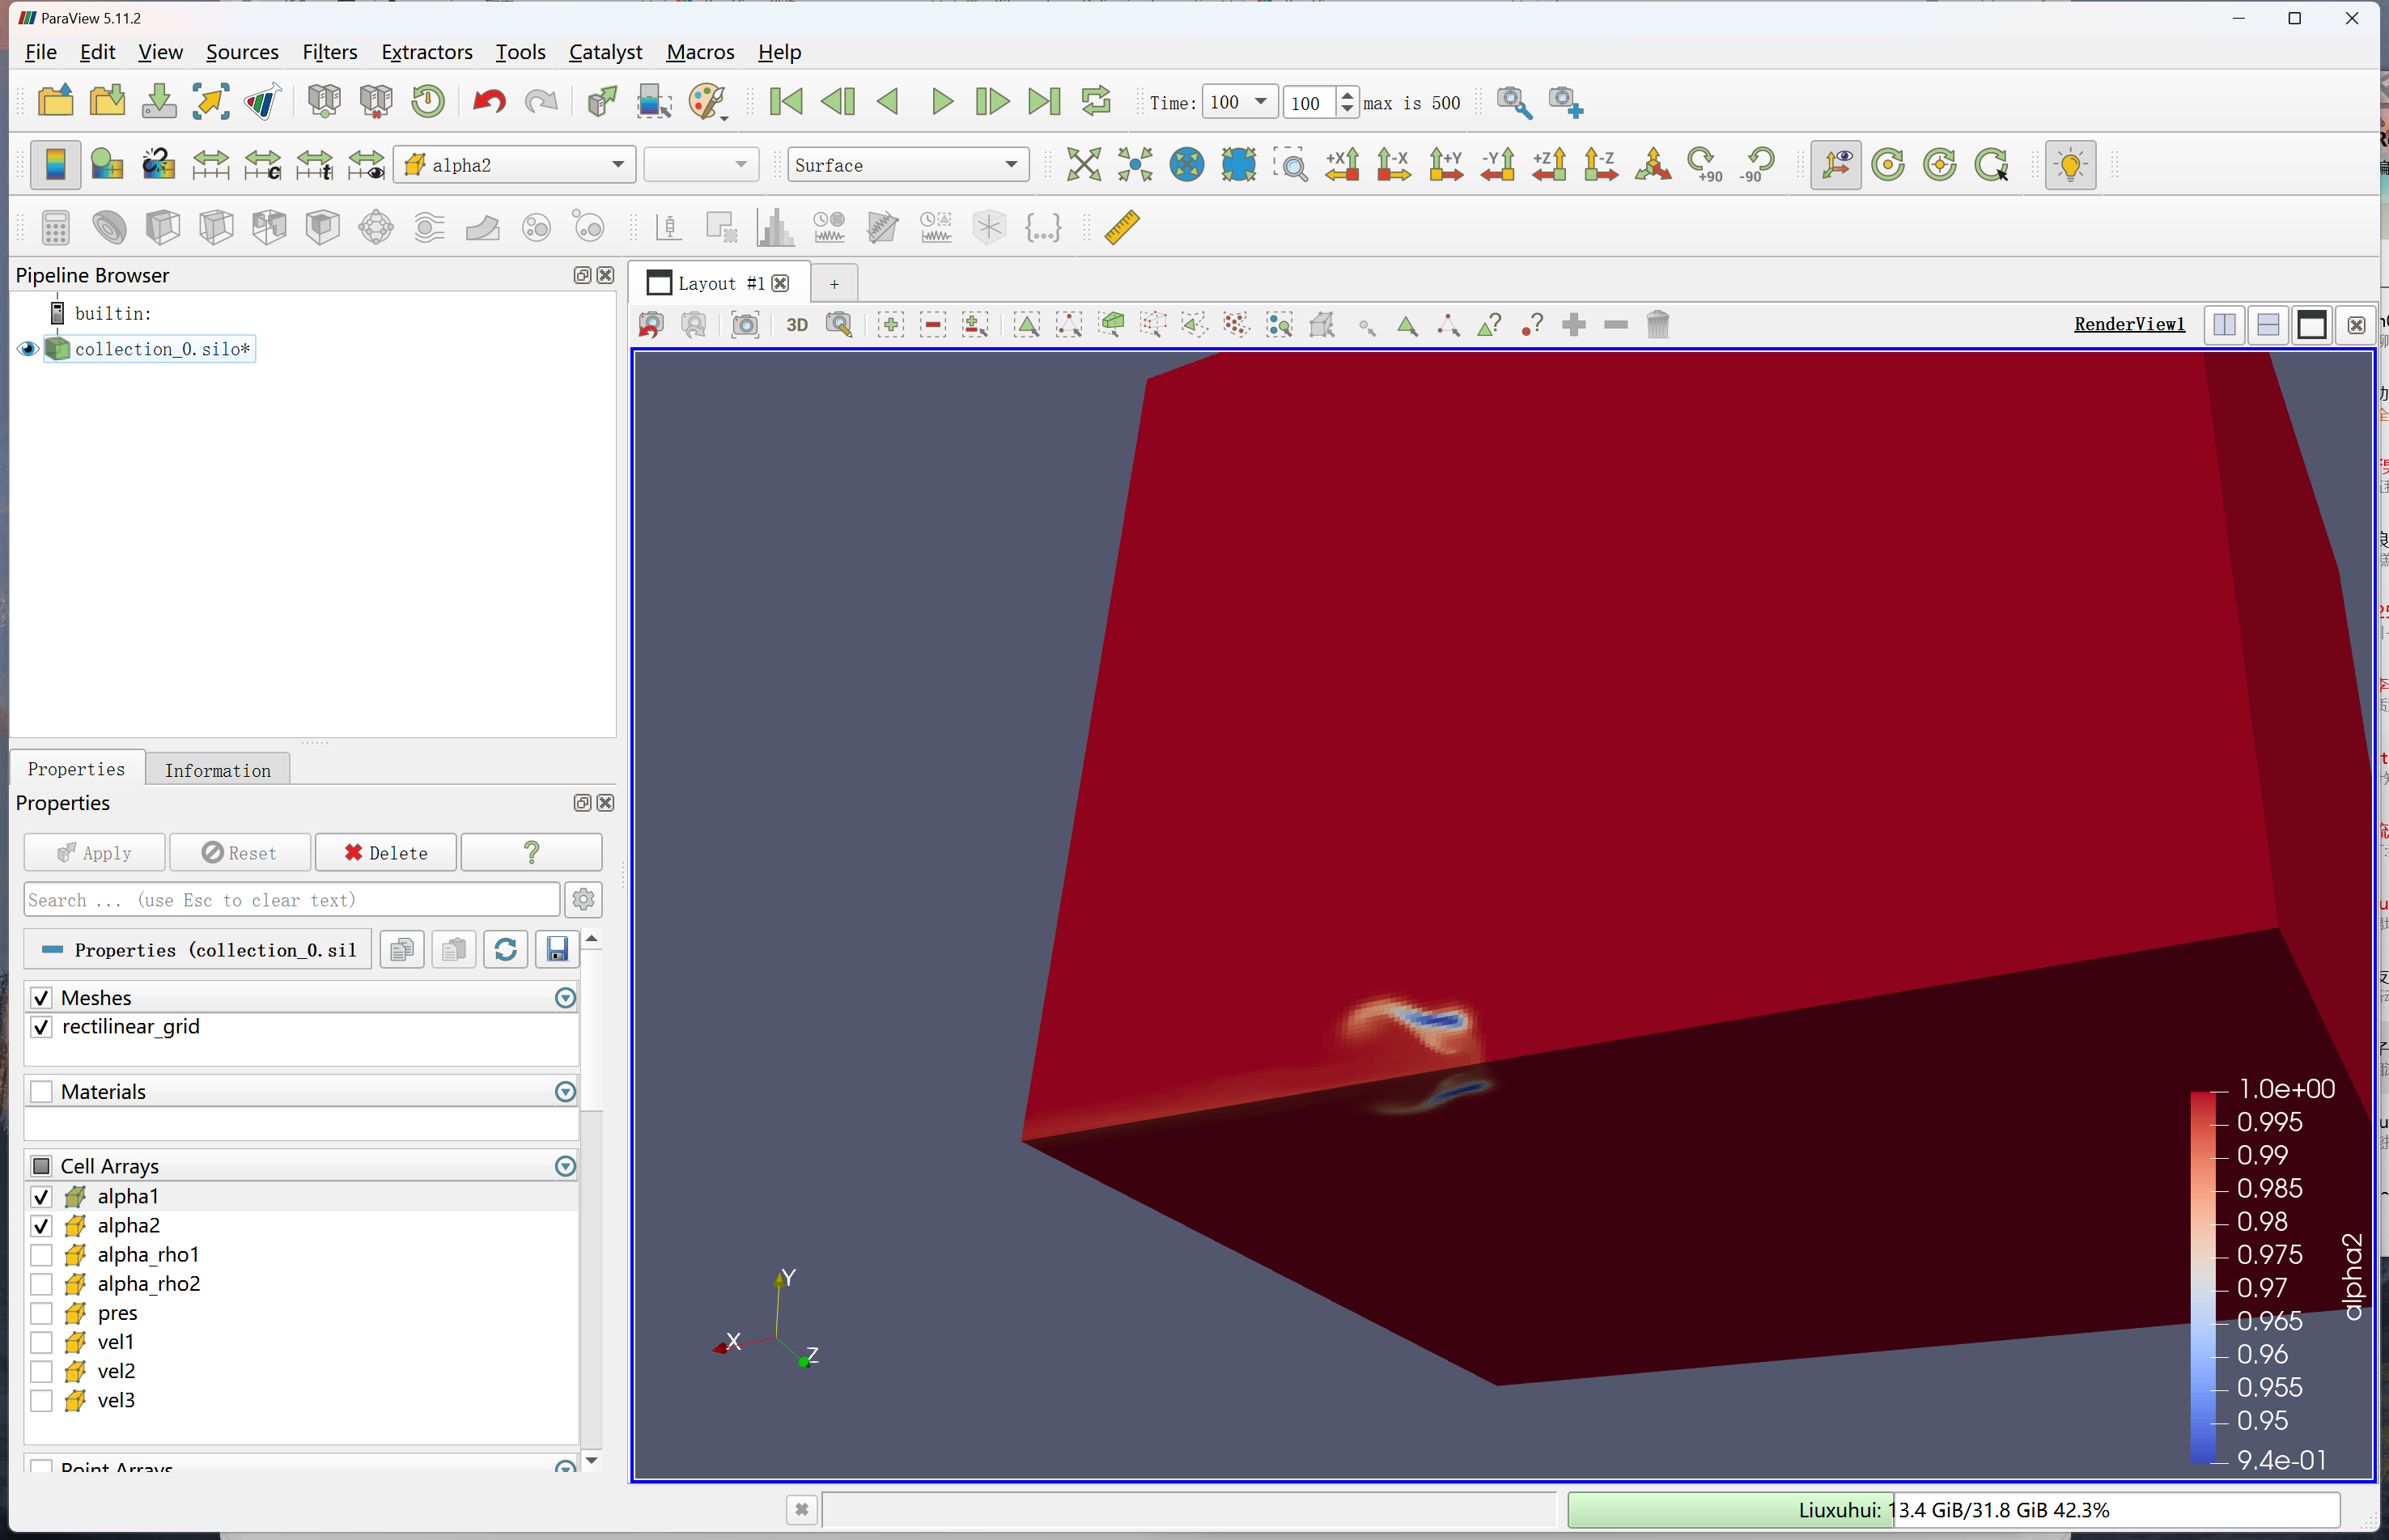Viewport: 2389px width, 1540px height.
Task: Open the color palette loader icon
Action: (x=707, y=101)
